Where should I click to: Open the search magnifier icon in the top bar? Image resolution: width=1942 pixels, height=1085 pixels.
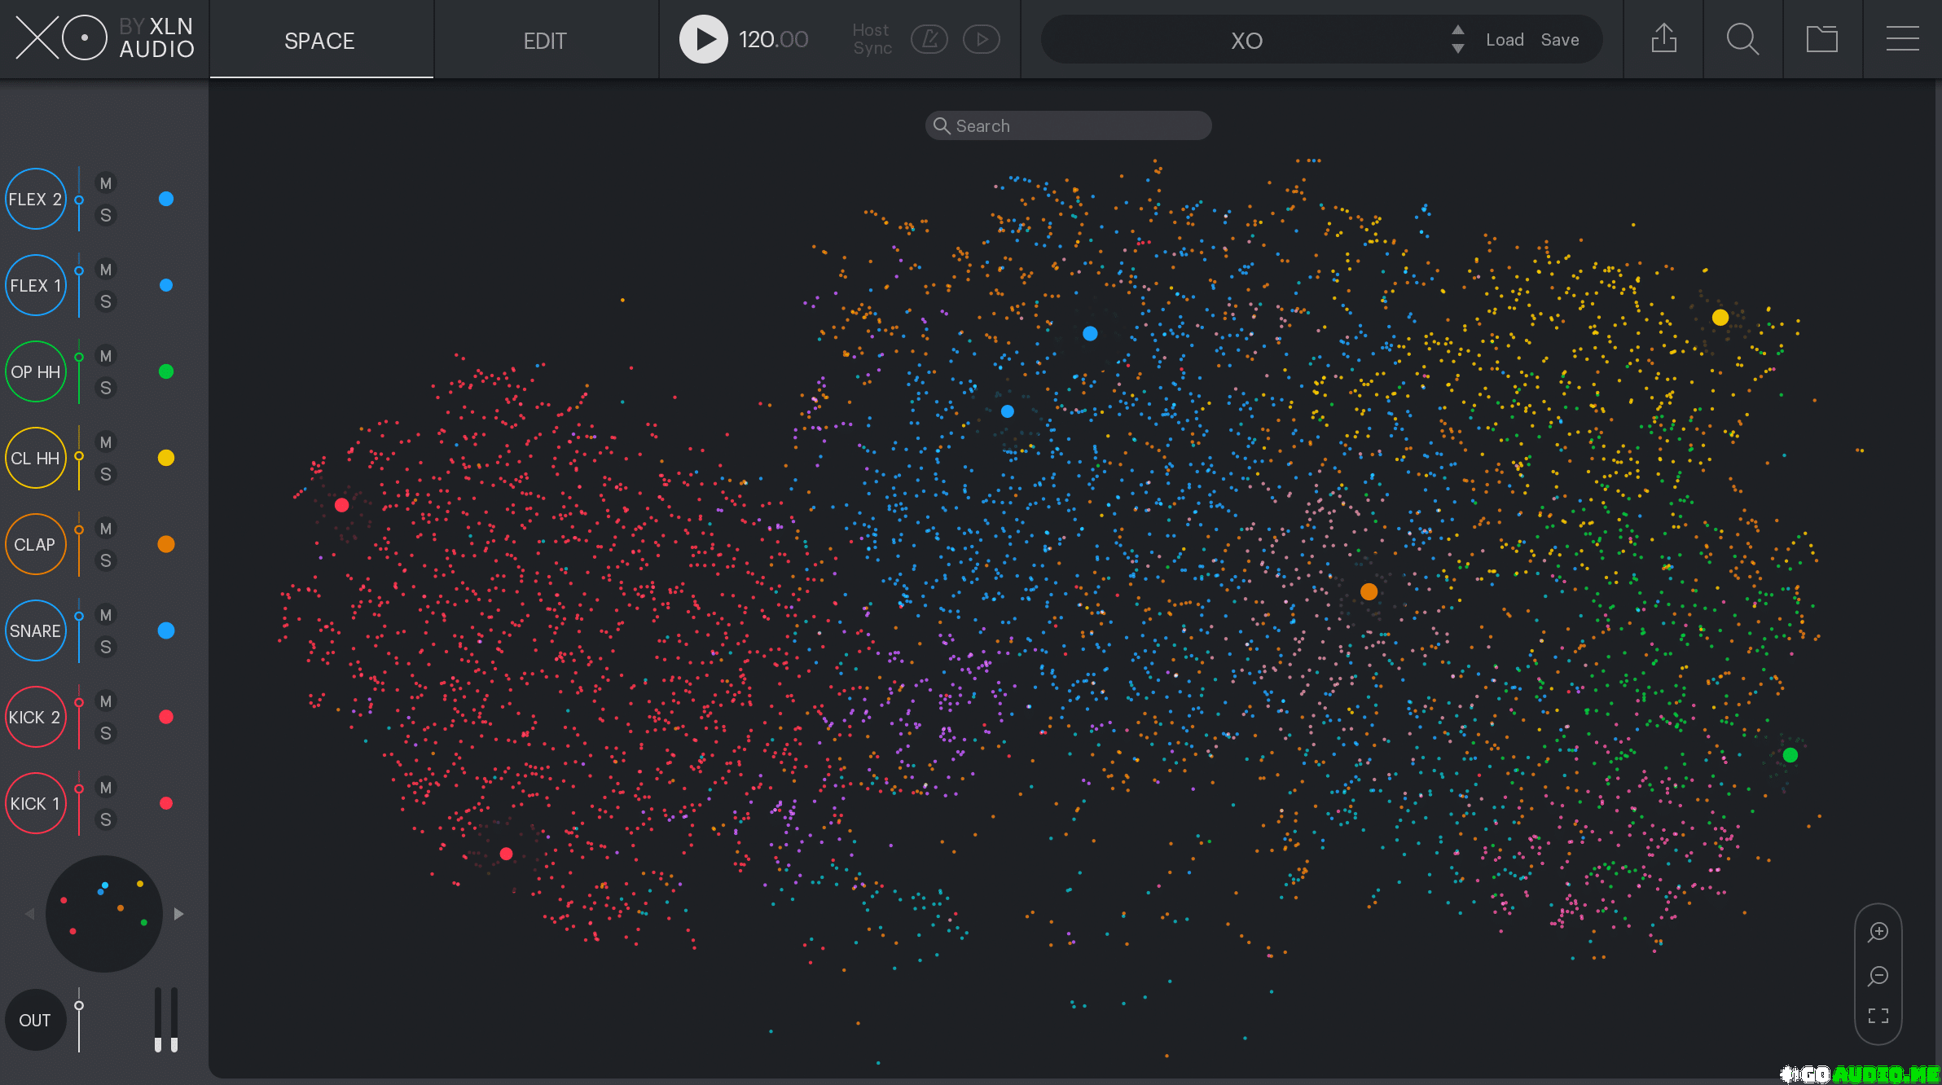[x=1742, y=39]
